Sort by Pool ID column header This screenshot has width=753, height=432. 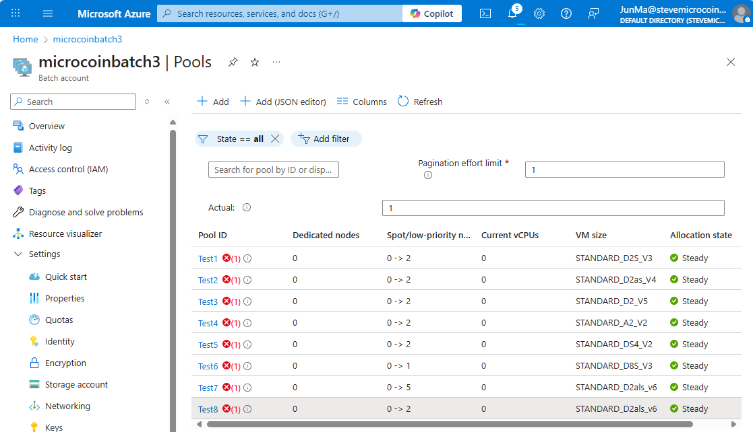(213, 236)
